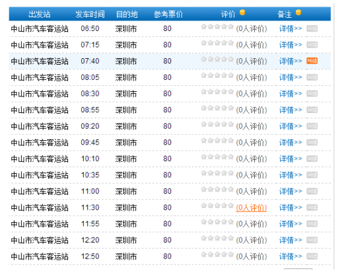The width and height of the screenshot is (346, 273).
Task: Click the gold coin icon beside 备注 header
Action: pos(298,12)
